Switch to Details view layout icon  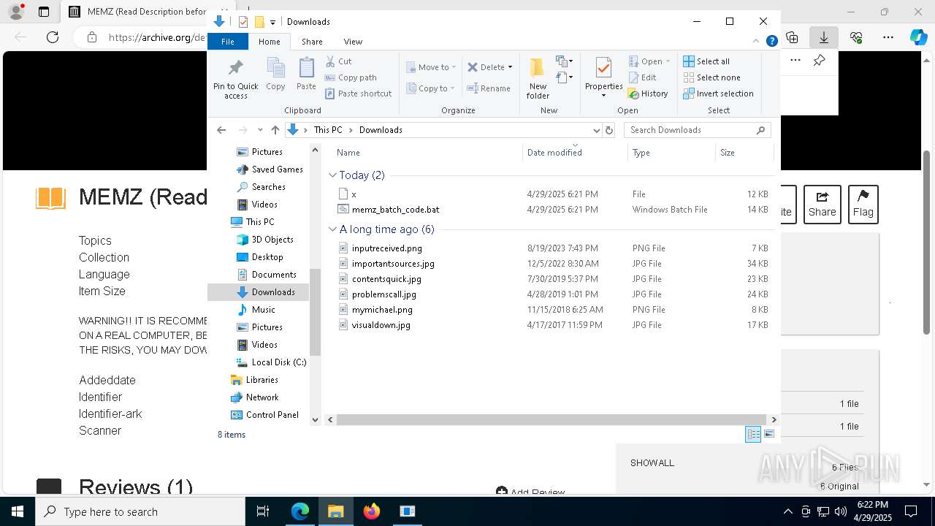coord(753,434)
